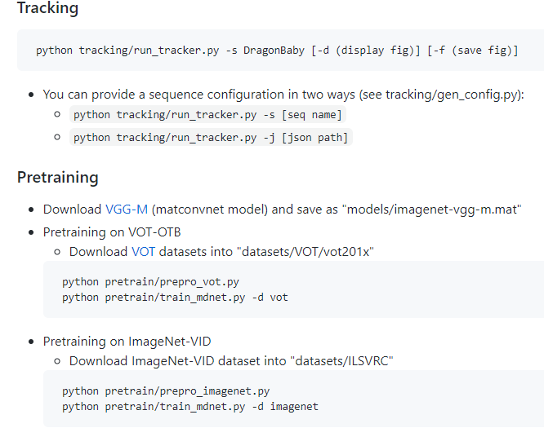Open the VOT datasets link
Viewport: 544px width, 428px height.
143,252
